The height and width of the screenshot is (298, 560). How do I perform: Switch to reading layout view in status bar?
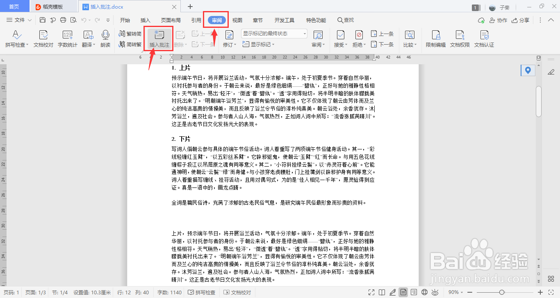382,292
